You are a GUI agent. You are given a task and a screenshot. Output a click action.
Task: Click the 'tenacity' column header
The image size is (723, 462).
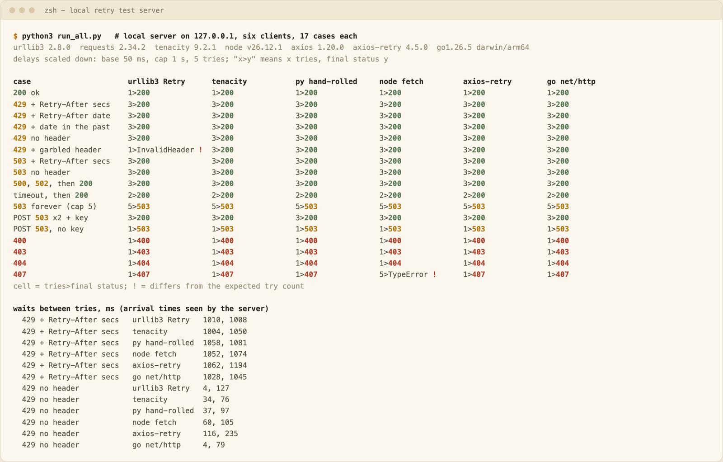click(x=229, y=81)
